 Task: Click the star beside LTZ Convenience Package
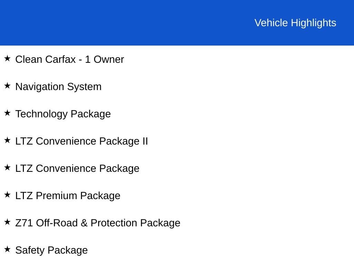coord(7,168)
